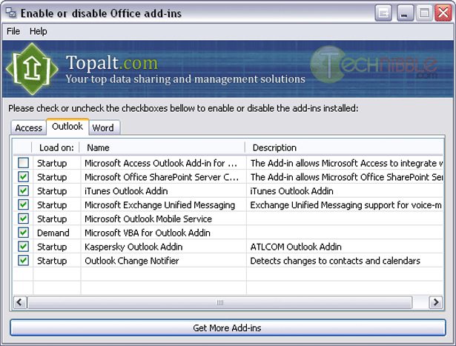Click Startup cell in Outlook Change Notifier row
Screen dimensions: 456x346
coord(52,261)
